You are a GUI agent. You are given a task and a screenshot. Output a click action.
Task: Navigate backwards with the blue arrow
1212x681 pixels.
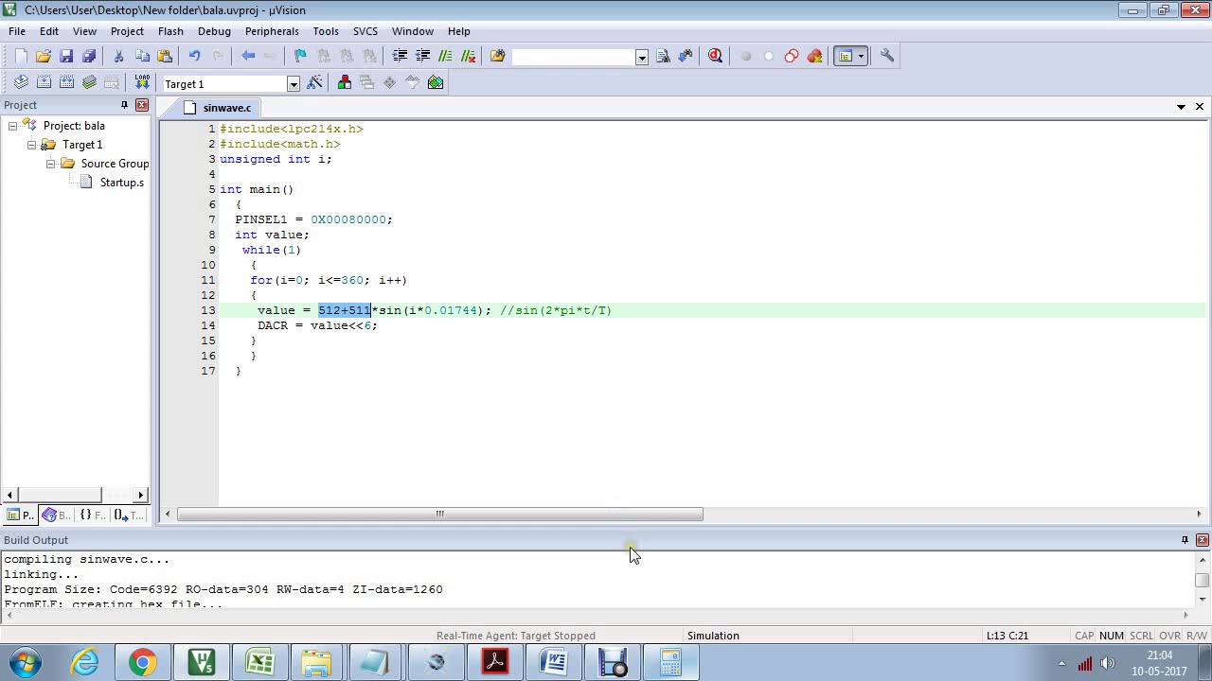(x=248, y=56)
